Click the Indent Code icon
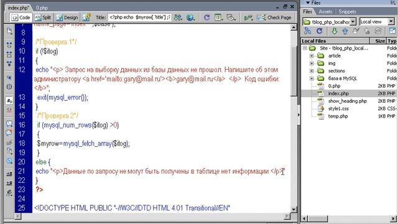 coord(9,174)
